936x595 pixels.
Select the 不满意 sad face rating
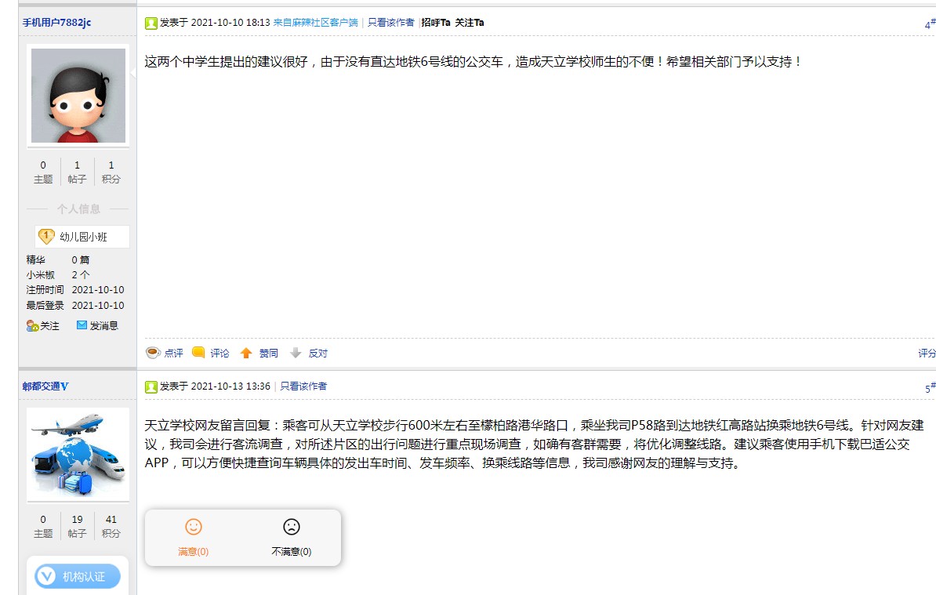pyautogui.click(x=292, y=527)
